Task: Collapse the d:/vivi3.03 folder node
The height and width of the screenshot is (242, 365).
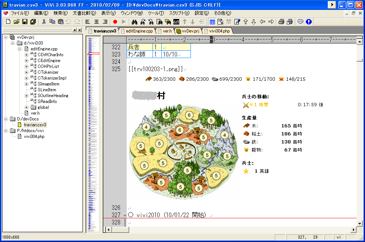Action: (x=12, y=43)
